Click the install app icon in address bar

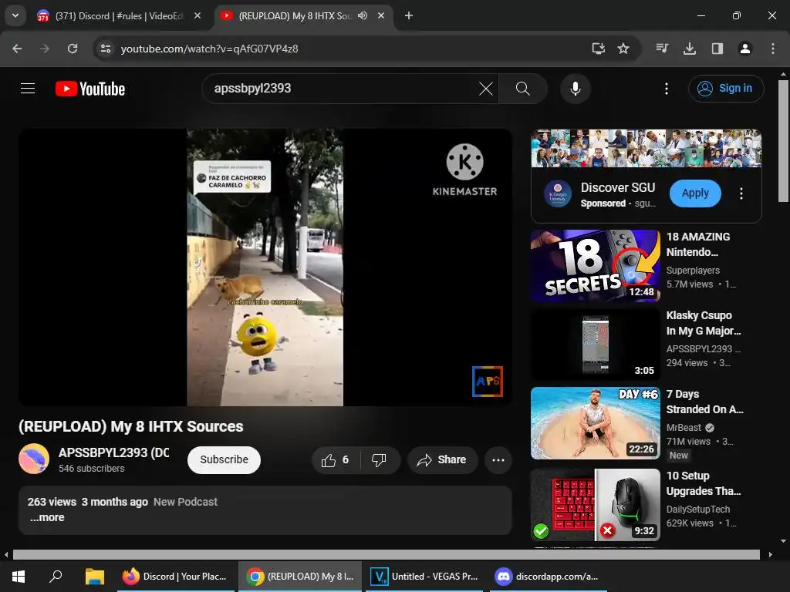598,49
